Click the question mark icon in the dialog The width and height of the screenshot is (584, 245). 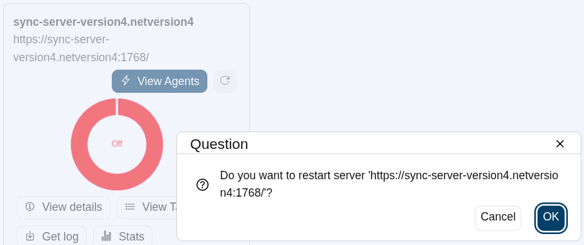coord(202,184)
